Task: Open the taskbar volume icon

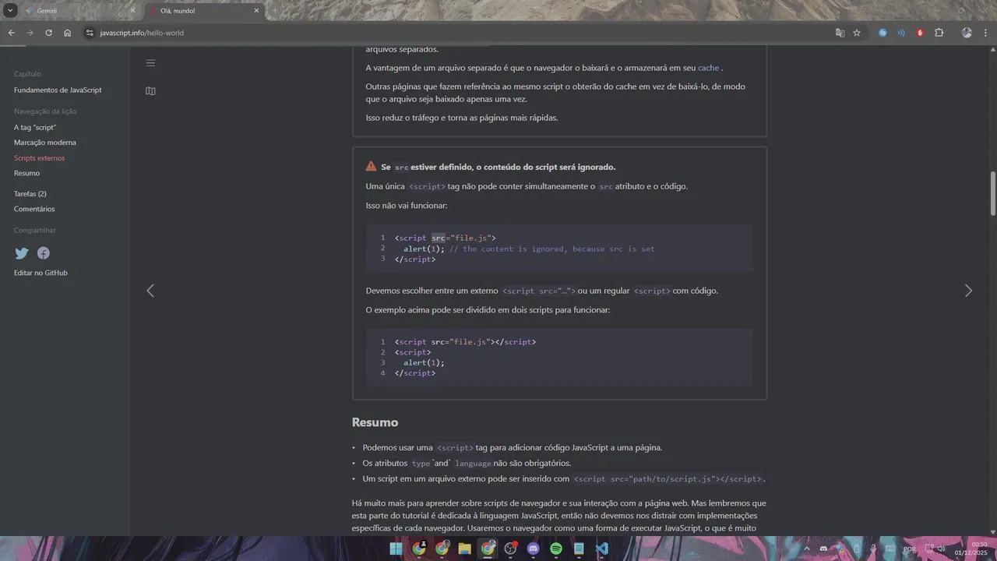Action: 942,549
